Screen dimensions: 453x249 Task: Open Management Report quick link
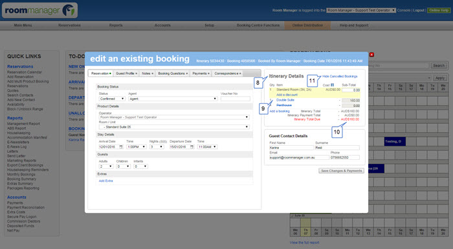coord(23,124)
